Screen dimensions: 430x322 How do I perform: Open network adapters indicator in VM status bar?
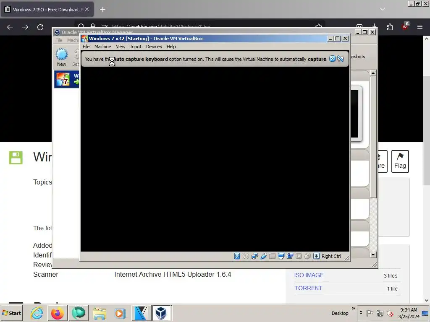point(255,256)
